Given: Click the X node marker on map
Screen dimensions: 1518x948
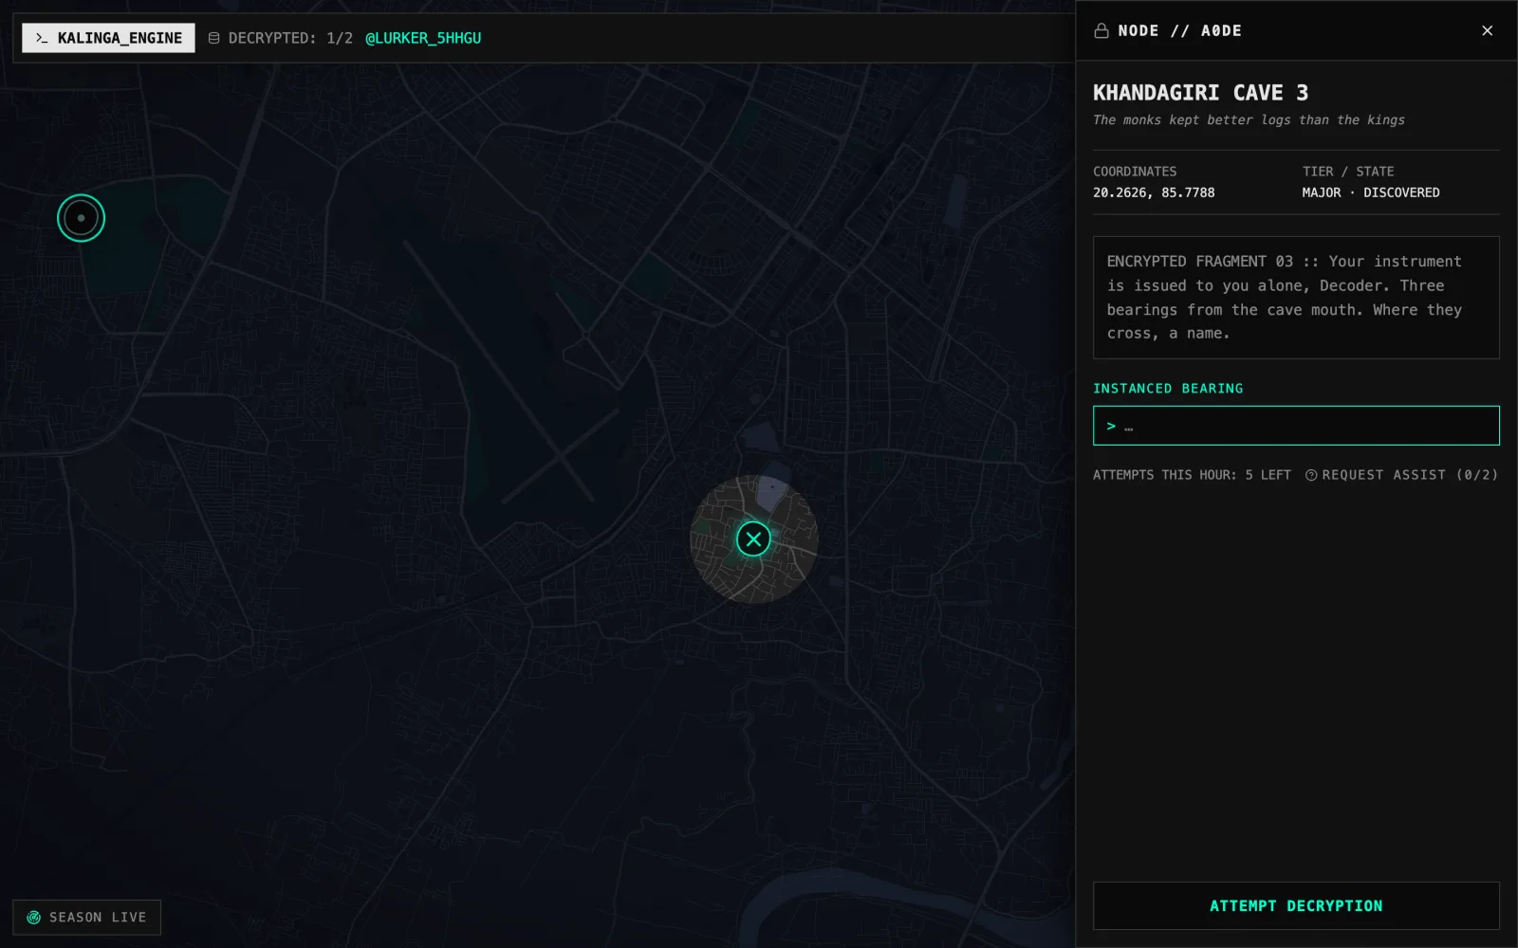Looking at the screenshot, I should tap(753, 539).
